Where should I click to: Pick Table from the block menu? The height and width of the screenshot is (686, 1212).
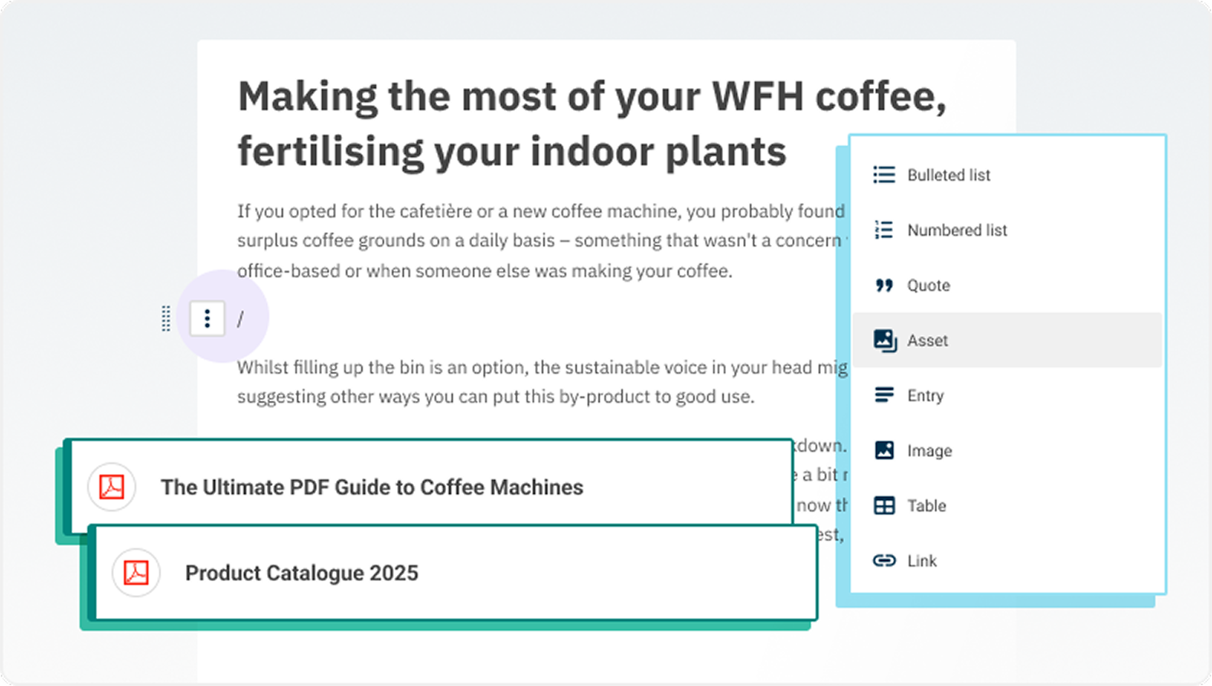coord(927,506)
